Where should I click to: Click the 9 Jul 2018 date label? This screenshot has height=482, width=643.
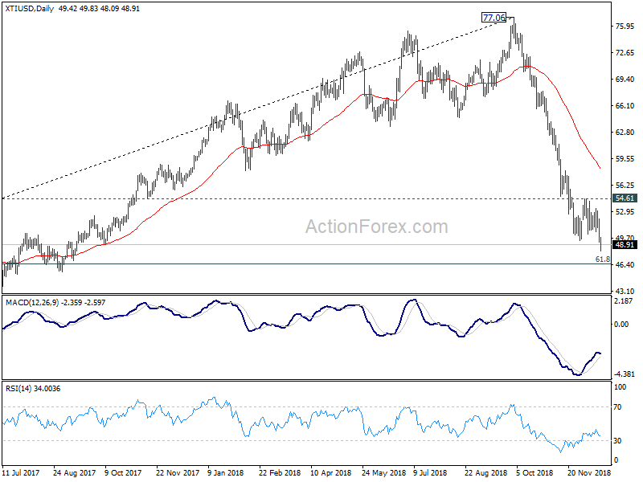pyautogui.click(x=430, y=472)
